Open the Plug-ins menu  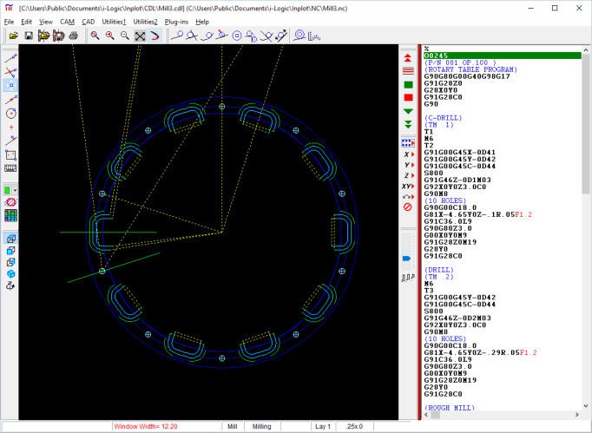(176, 21)
